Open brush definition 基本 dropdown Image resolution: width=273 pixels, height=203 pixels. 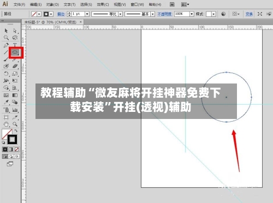click(x=152, y=14)
